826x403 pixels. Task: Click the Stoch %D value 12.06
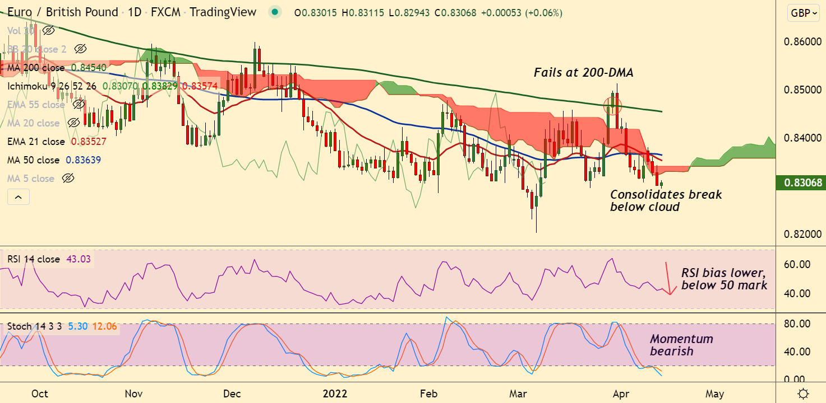pyautogui.click(x=105, y=326)
